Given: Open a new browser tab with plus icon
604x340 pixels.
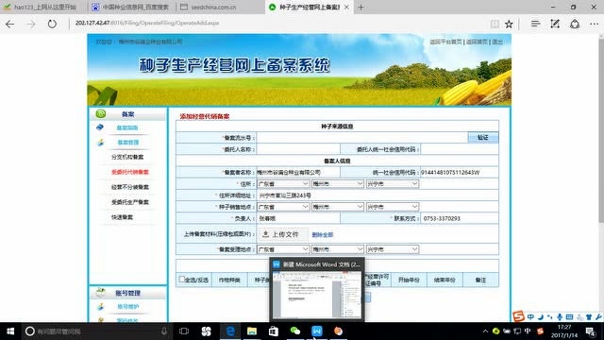Looking at the screenshot, I should 361,7.
